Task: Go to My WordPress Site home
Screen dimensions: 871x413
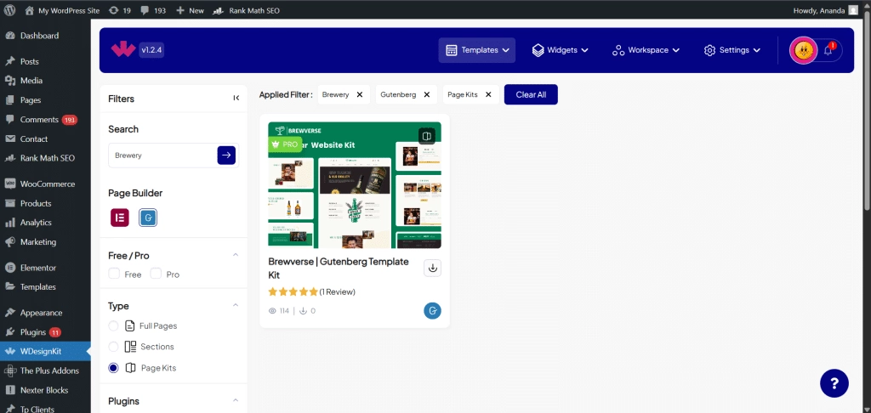Action: pos(62,10)
